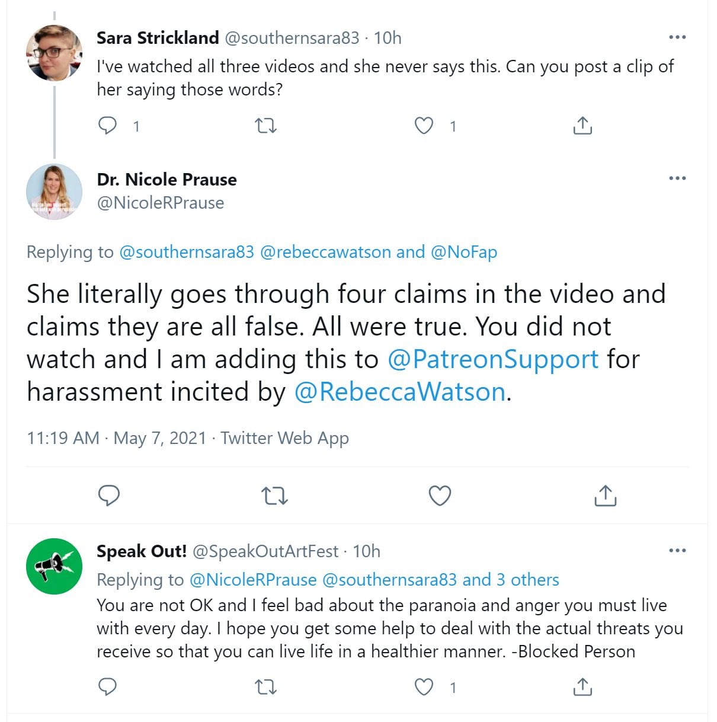The image size is (717, 722).
Task: Like Sara Strickland's tweet
Action: (423, 126)
